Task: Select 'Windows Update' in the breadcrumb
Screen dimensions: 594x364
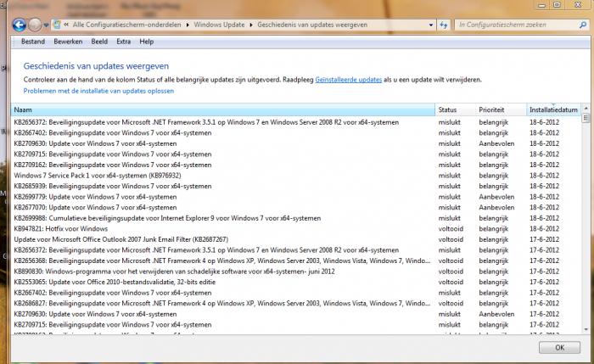Action: coord(219,25)
